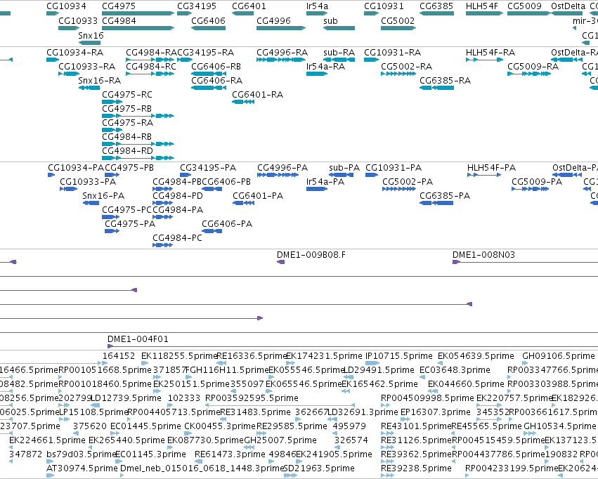Click the HLH54F gene label
The image size is (598, 479).
click(x=481, y=6)
